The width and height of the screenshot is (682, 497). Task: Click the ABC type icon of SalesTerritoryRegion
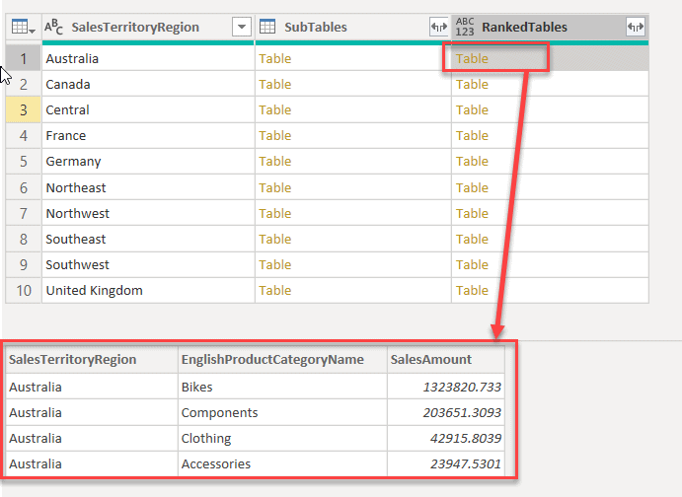click(x=55, y=28)
